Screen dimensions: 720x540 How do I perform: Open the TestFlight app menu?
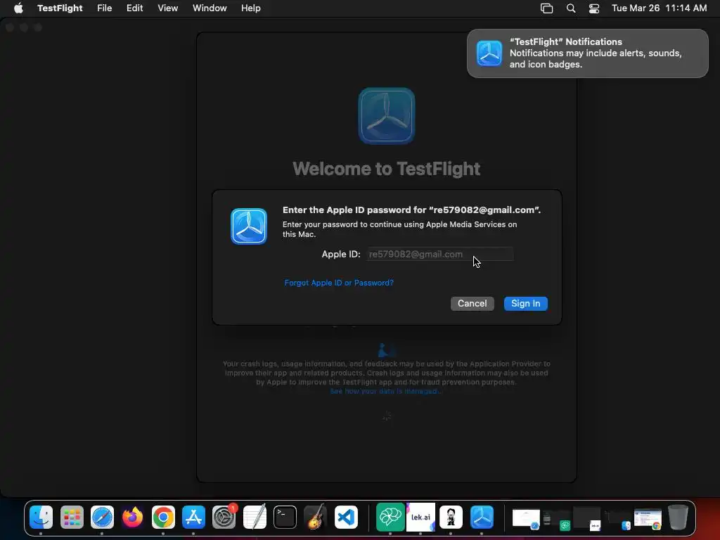point(60,8)
